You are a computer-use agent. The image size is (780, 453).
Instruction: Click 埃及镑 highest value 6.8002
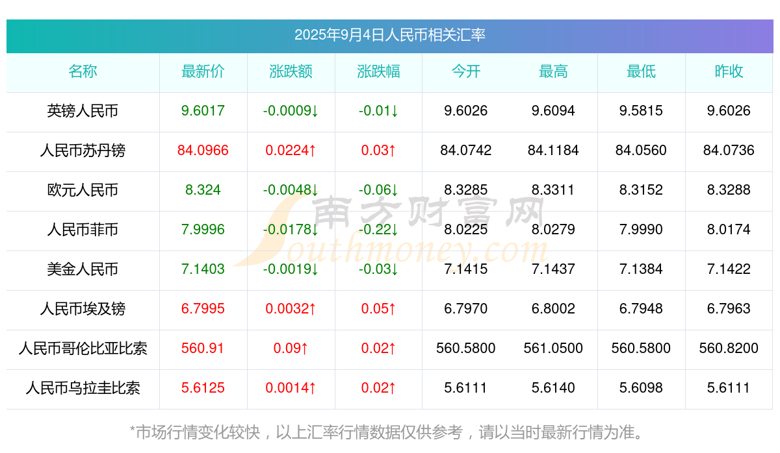pyautogui.click(x=553, y=309)
